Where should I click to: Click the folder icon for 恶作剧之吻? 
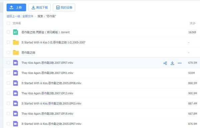[x=16, y=53]
